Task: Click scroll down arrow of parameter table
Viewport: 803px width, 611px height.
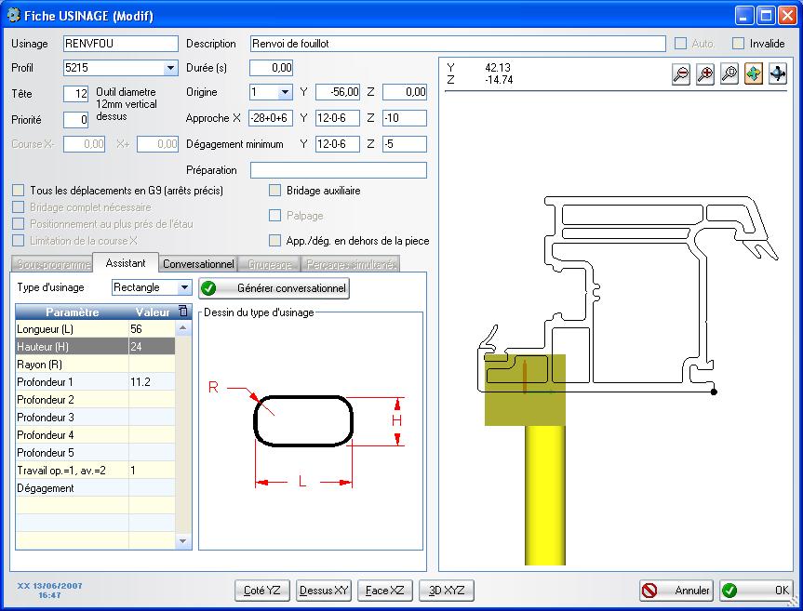Action: click(x=182, y=541)
